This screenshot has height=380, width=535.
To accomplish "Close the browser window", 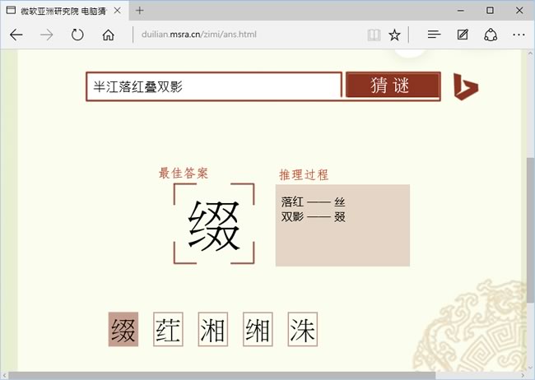I will click(519, 11).
